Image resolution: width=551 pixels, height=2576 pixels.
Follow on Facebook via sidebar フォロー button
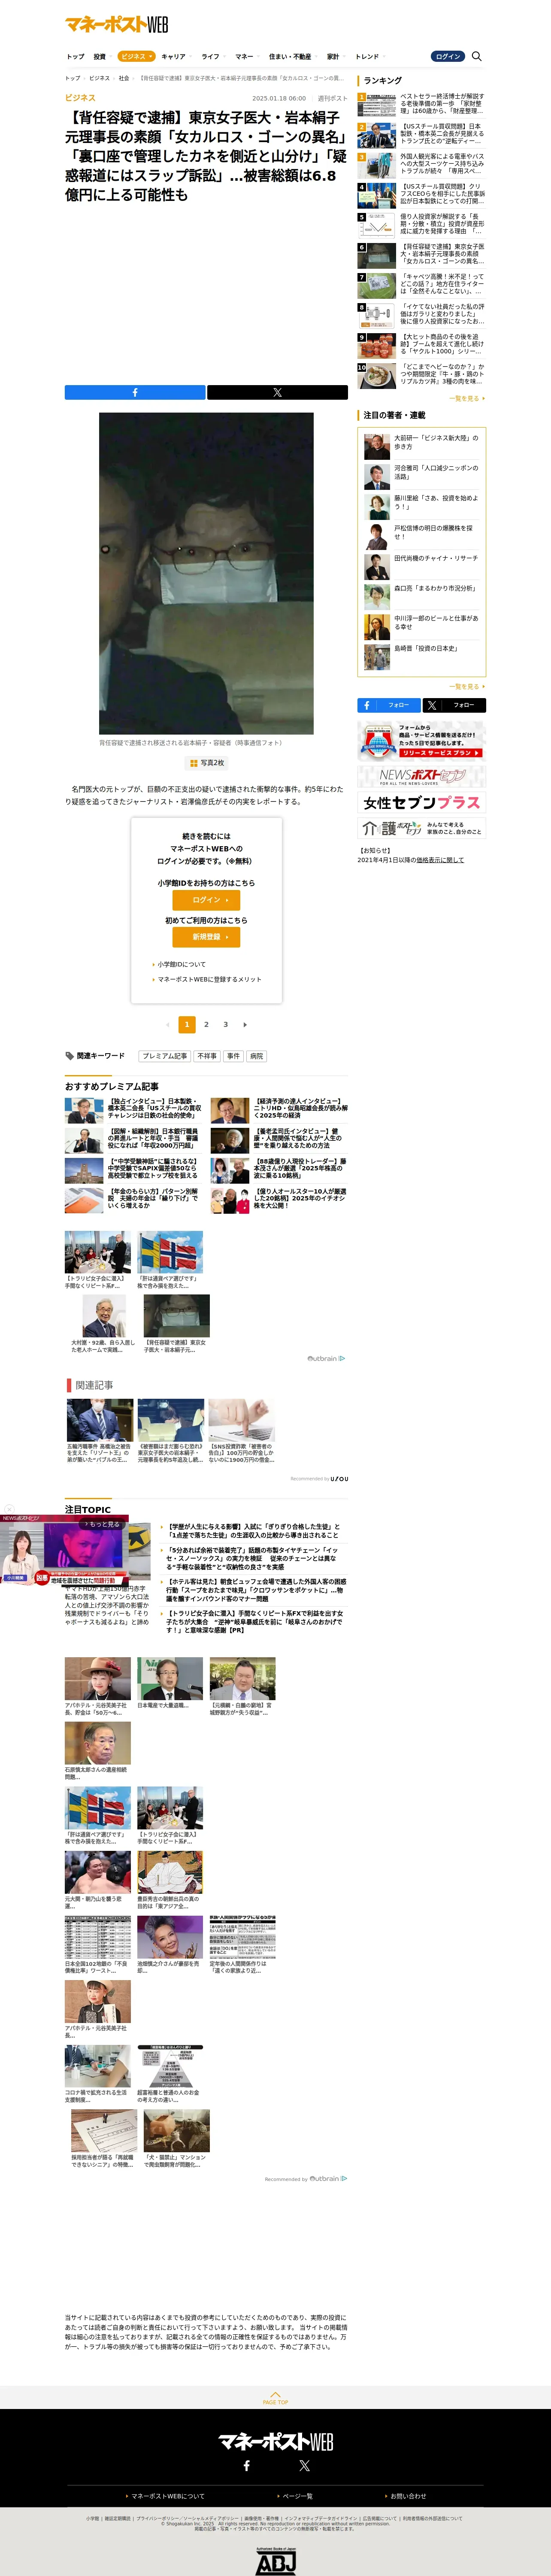(389, 706)
